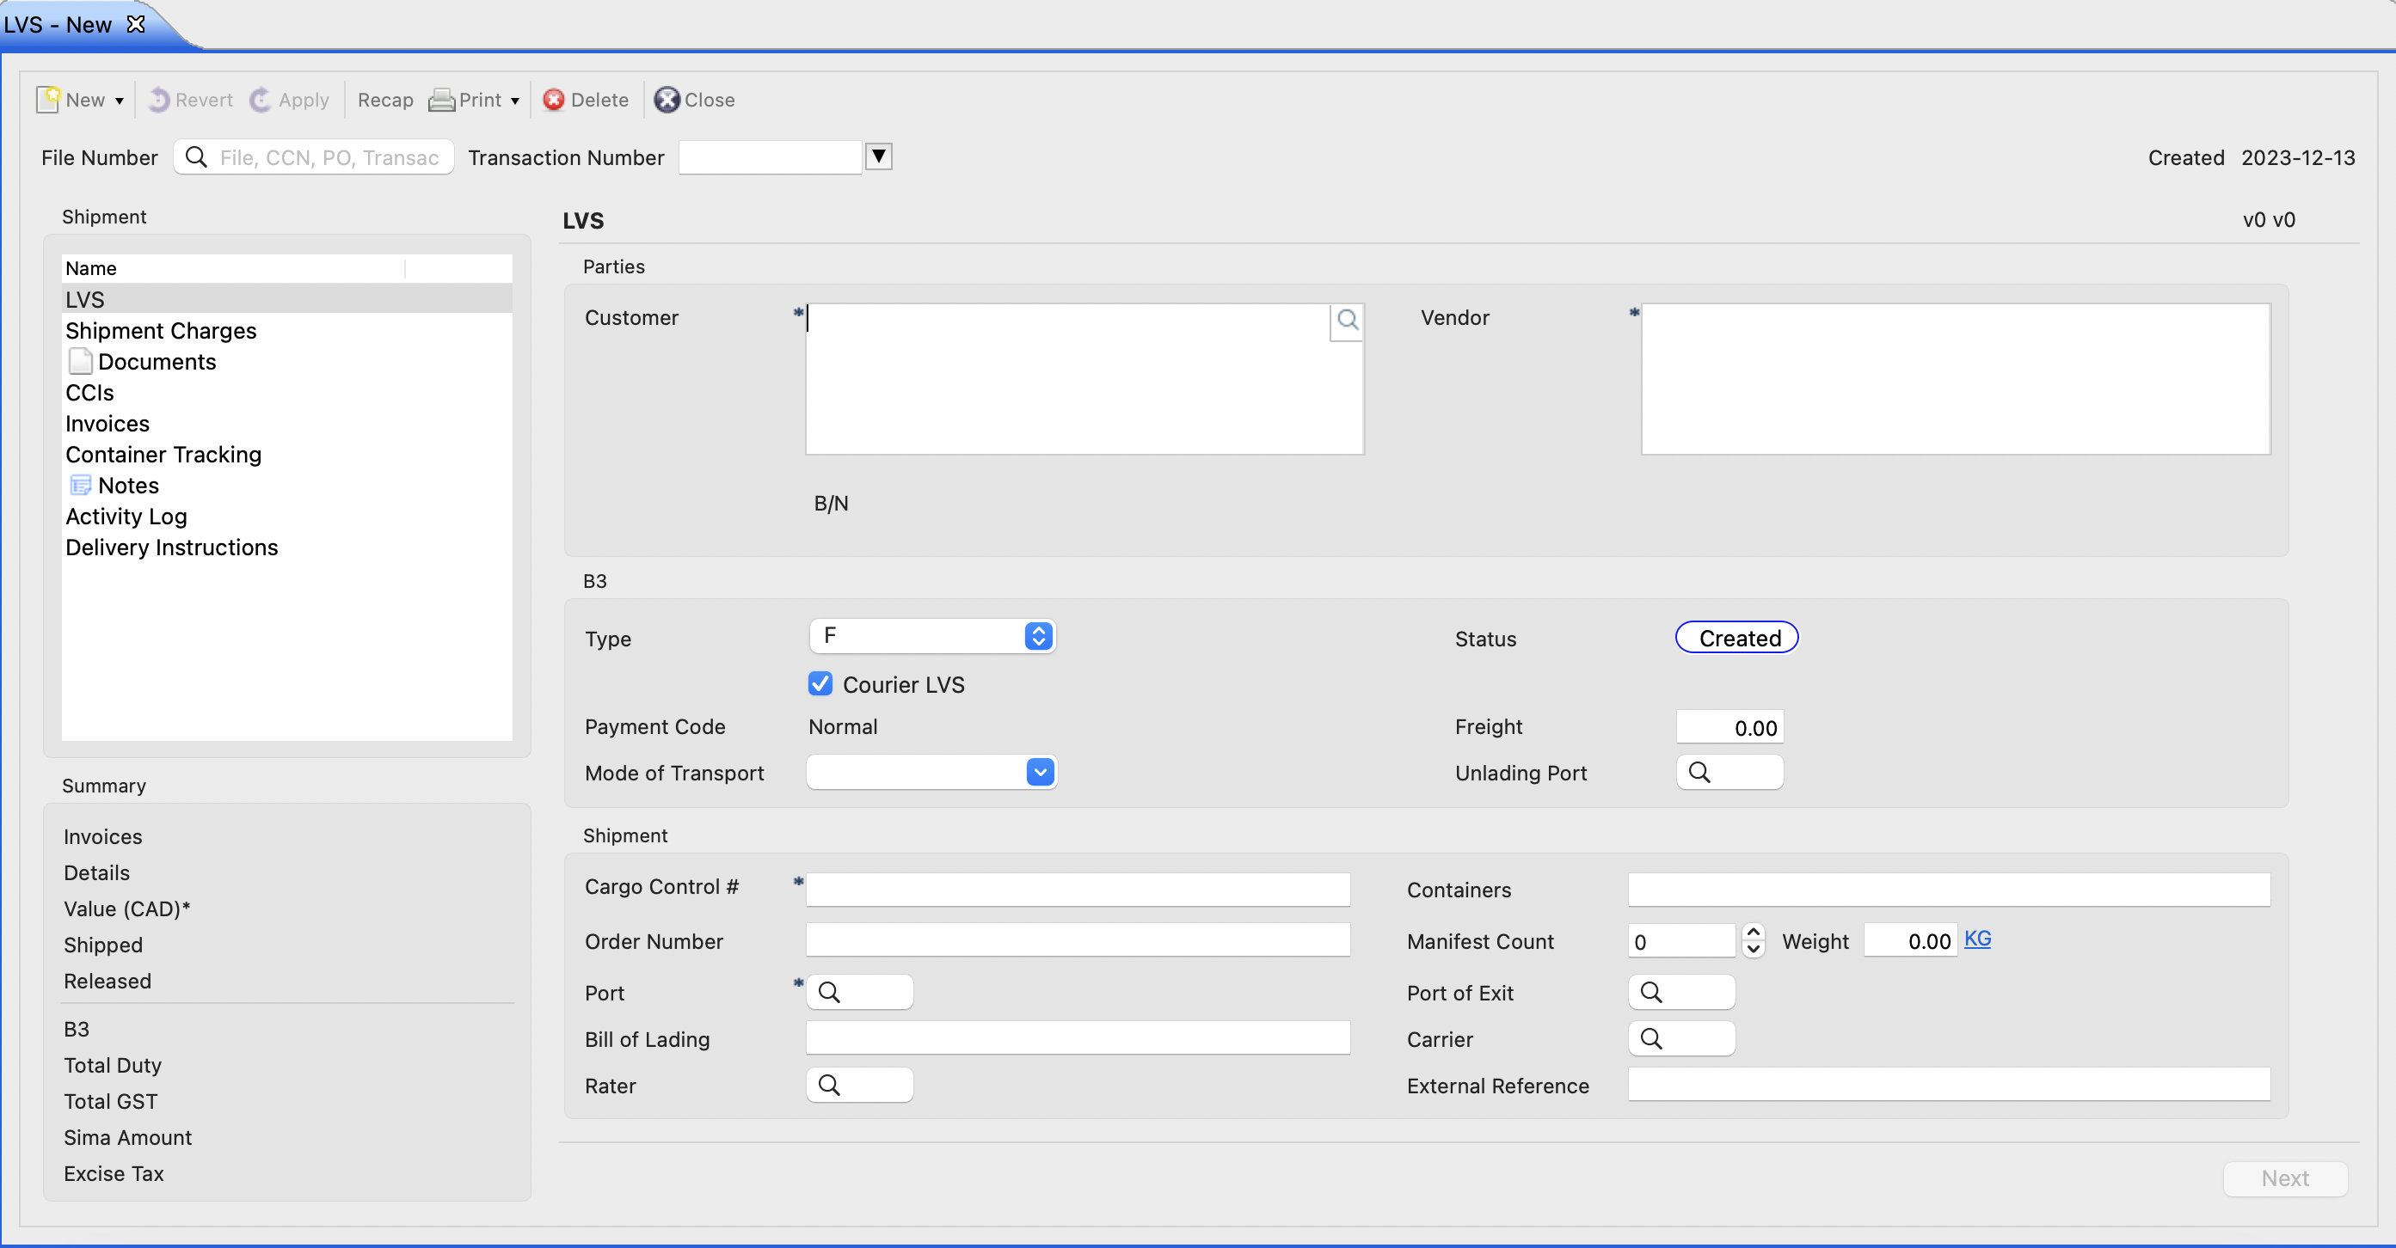The width and height of the screenshot is (2396, 1248).
Task: Click the Sima Amount summary row
Action: point(127,1137)
